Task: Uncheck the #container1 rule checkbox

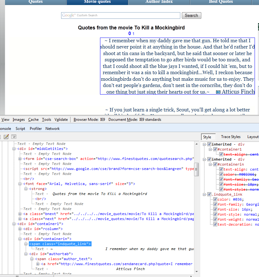Action: point(215,149)
